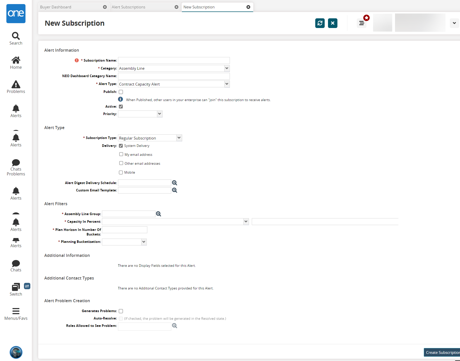460x361 pixels.
Task: Open the Chats Problems sidebar item
Action: 16,168
